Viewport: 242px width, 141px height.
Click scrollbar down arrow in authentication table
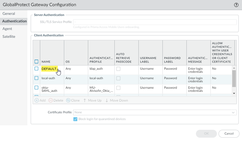pos(234,93)
